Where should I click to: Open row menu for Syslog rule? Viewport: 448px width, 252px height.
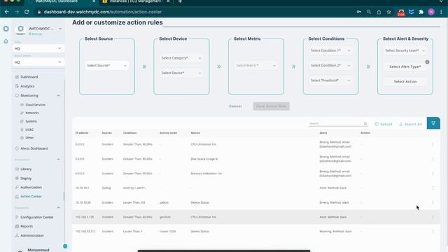coord(433,188)
